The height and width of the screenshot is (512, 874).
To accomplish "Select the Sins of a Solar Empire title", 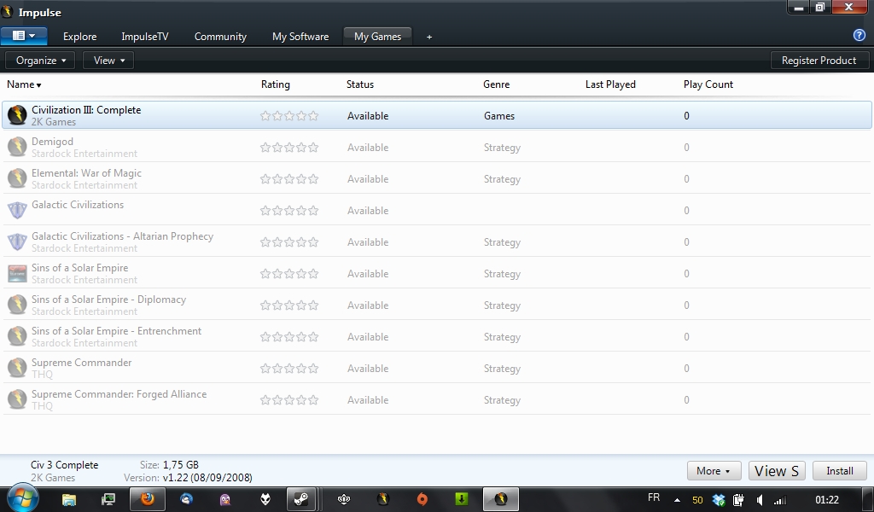I will coord(79,268).
